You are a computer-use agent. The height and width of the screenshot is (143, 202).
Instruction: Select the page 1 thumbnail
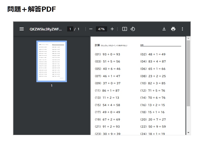(52, 61)
